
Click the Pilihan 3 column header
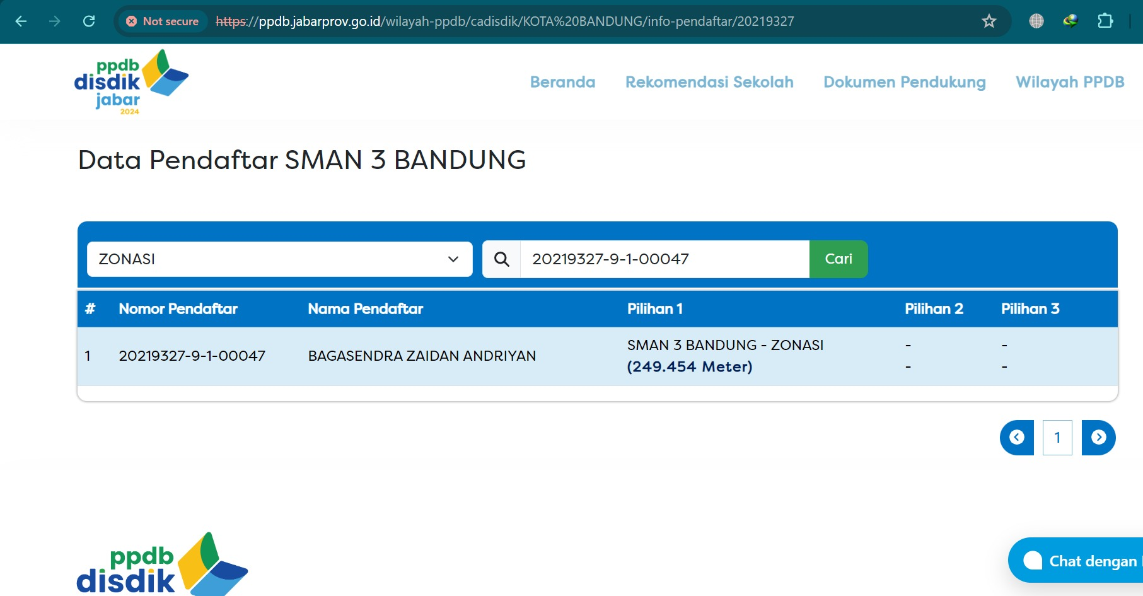[1030, 309]
